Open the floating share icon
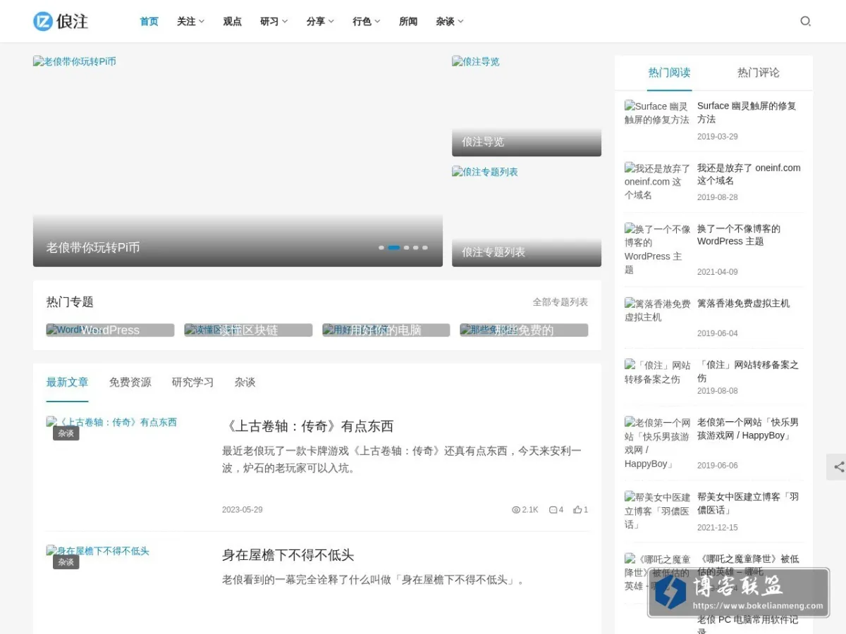The image size is (846, 634). pyautogui.click(x=838, y=467)
